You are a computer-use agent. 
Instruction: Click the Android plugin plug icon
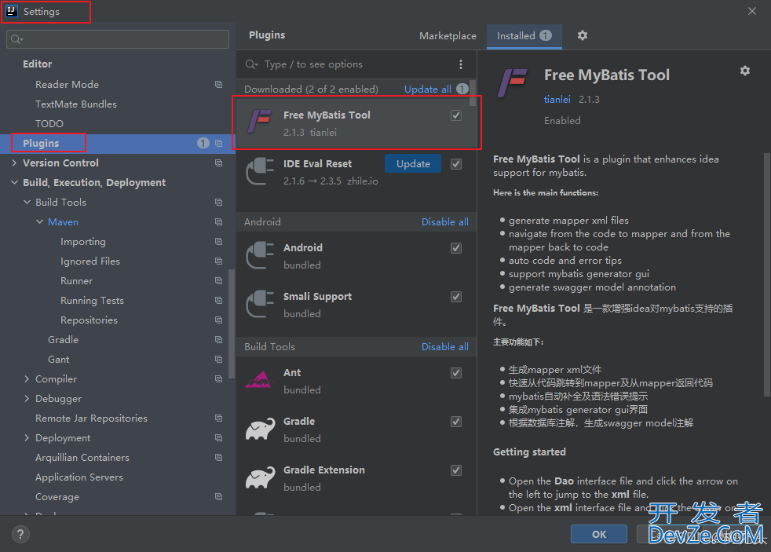point(260,255)
